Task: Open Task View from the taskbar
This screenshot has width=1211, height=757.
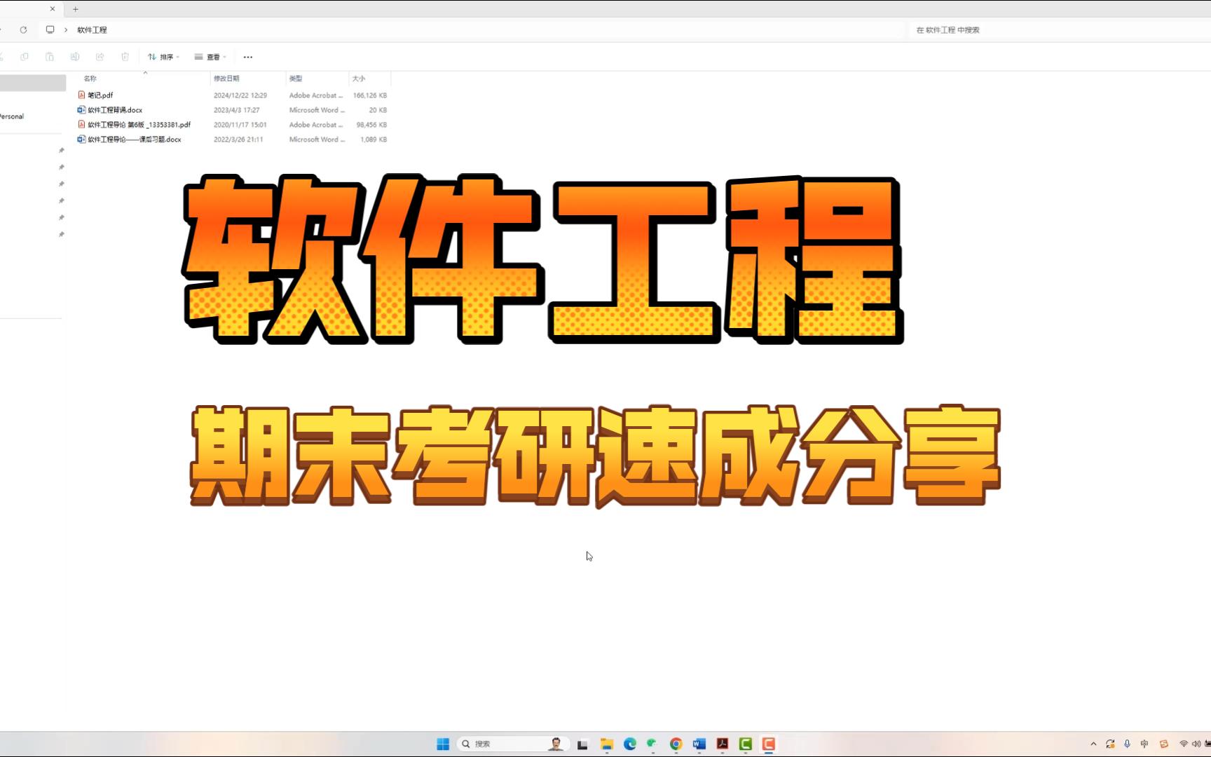Action: click(582, 744)
